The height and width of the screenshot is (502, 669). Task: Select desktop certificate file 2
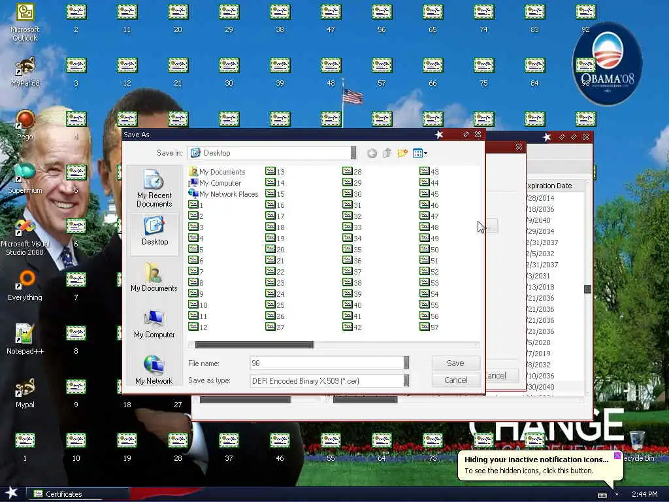[x=76, y=18]
